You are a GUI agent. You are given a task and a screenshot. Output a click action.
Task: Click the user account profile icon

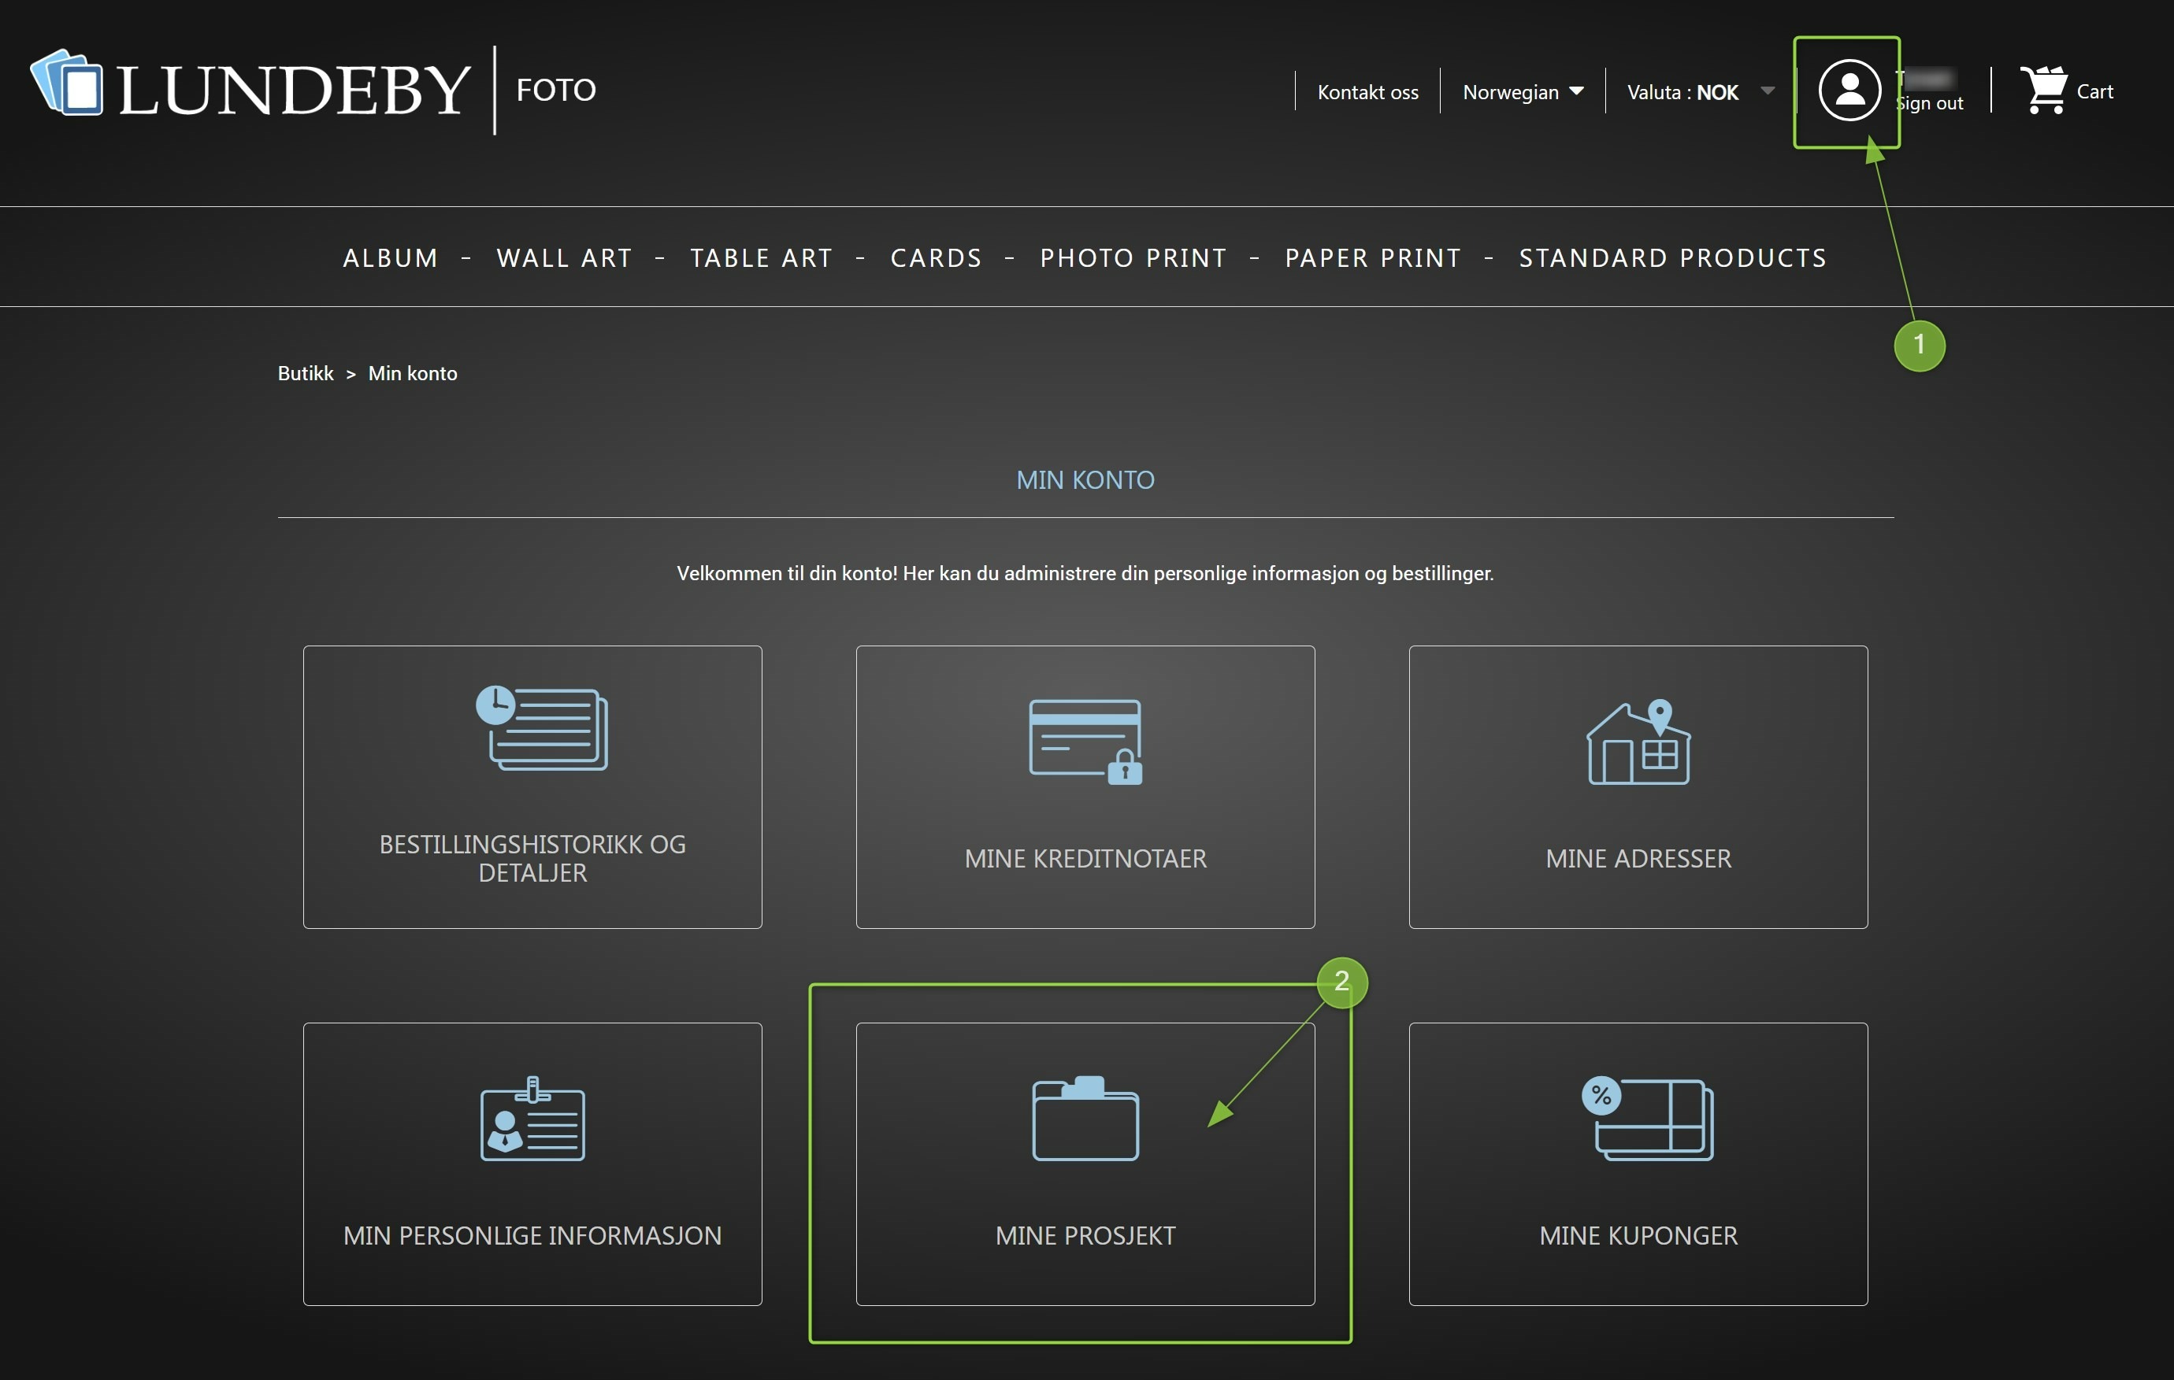(1849, 91)
